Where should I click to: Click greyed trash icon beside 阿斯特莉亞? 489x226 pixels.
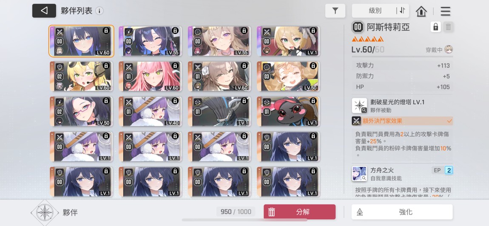(448, 27)
